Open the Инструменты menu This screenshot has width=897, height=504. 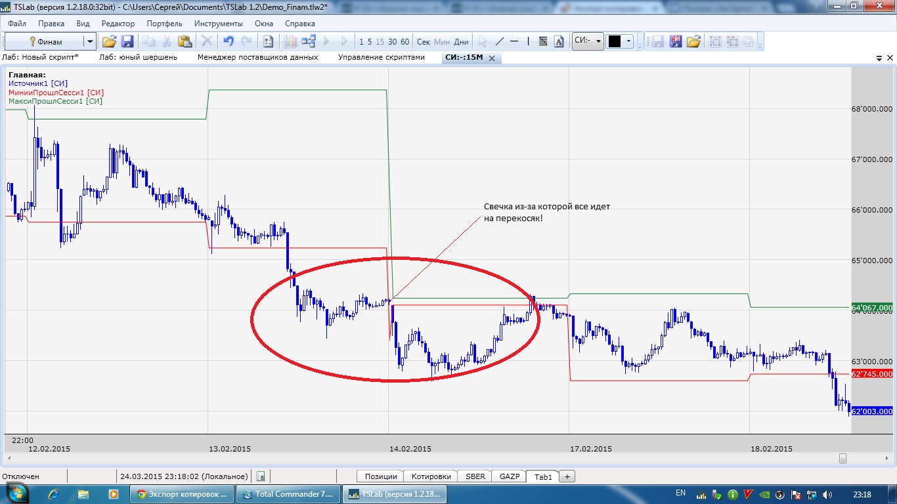[218, 24]
